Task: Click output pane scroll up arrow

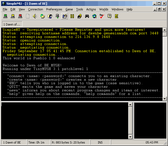Action: (164, 30)
